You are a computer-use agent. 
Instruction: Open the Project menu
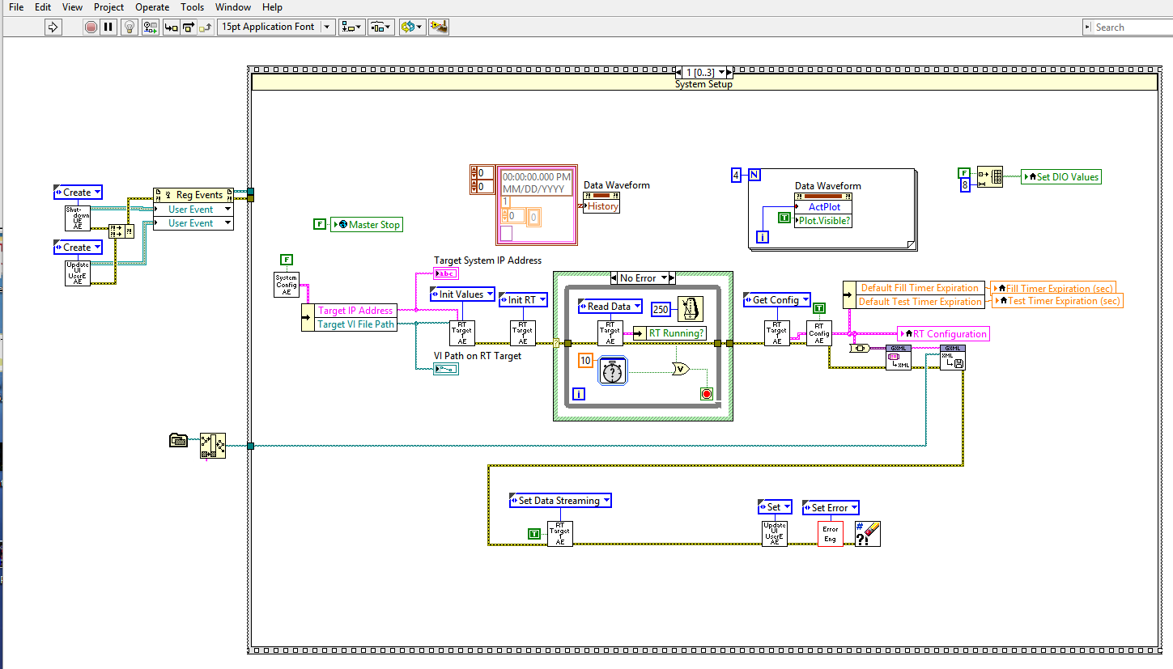108,7
